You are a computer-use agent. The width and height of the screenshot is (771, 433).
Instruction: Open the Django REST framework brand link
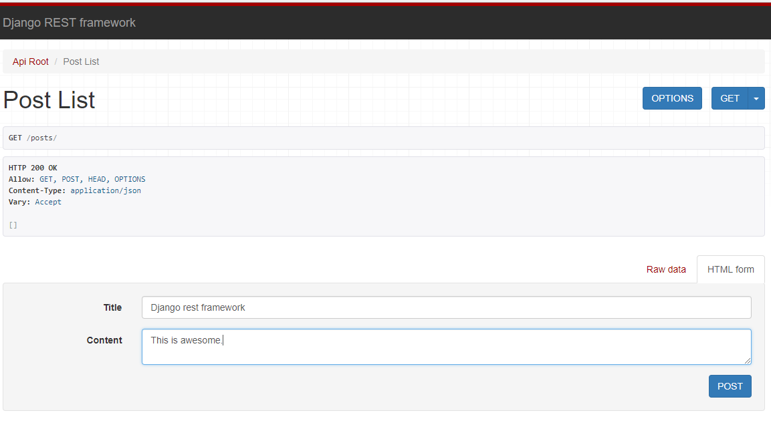[69, 23]
